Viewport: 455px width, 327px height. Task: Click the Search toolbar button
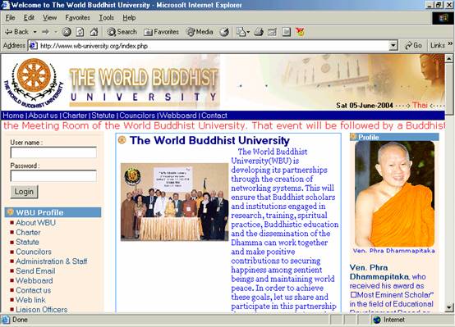coord(122,32)
